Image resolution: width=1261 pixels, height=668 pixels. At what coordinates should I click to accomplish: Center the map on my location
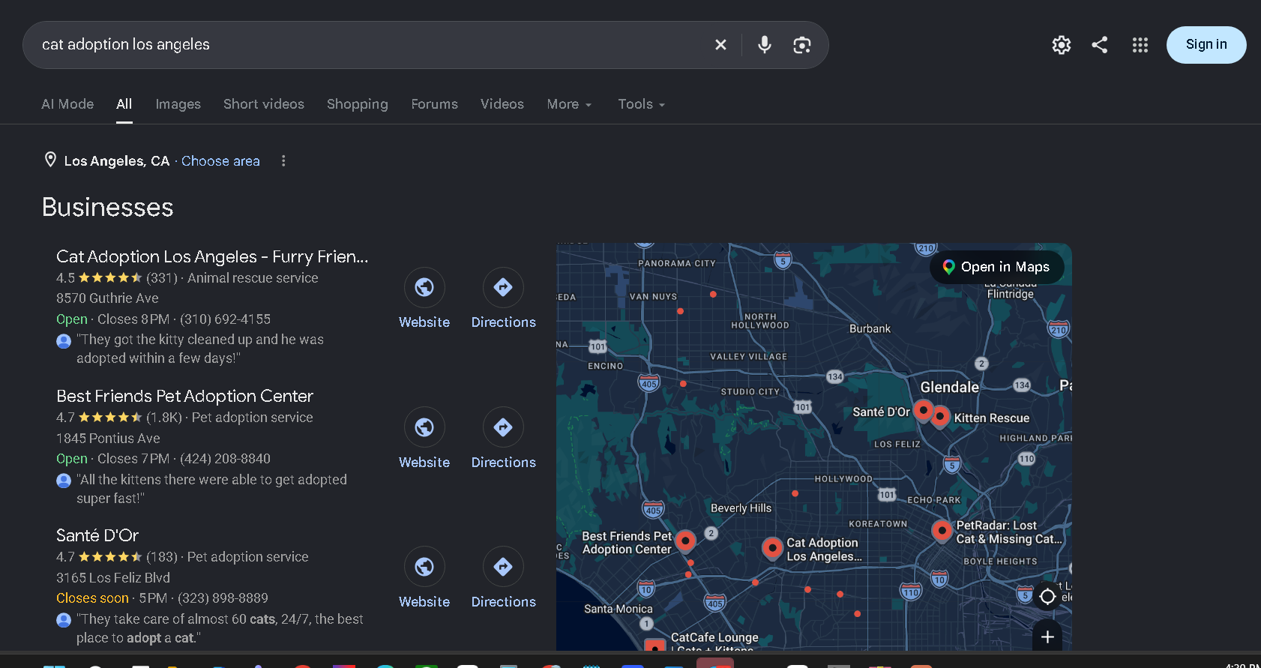1047,597
